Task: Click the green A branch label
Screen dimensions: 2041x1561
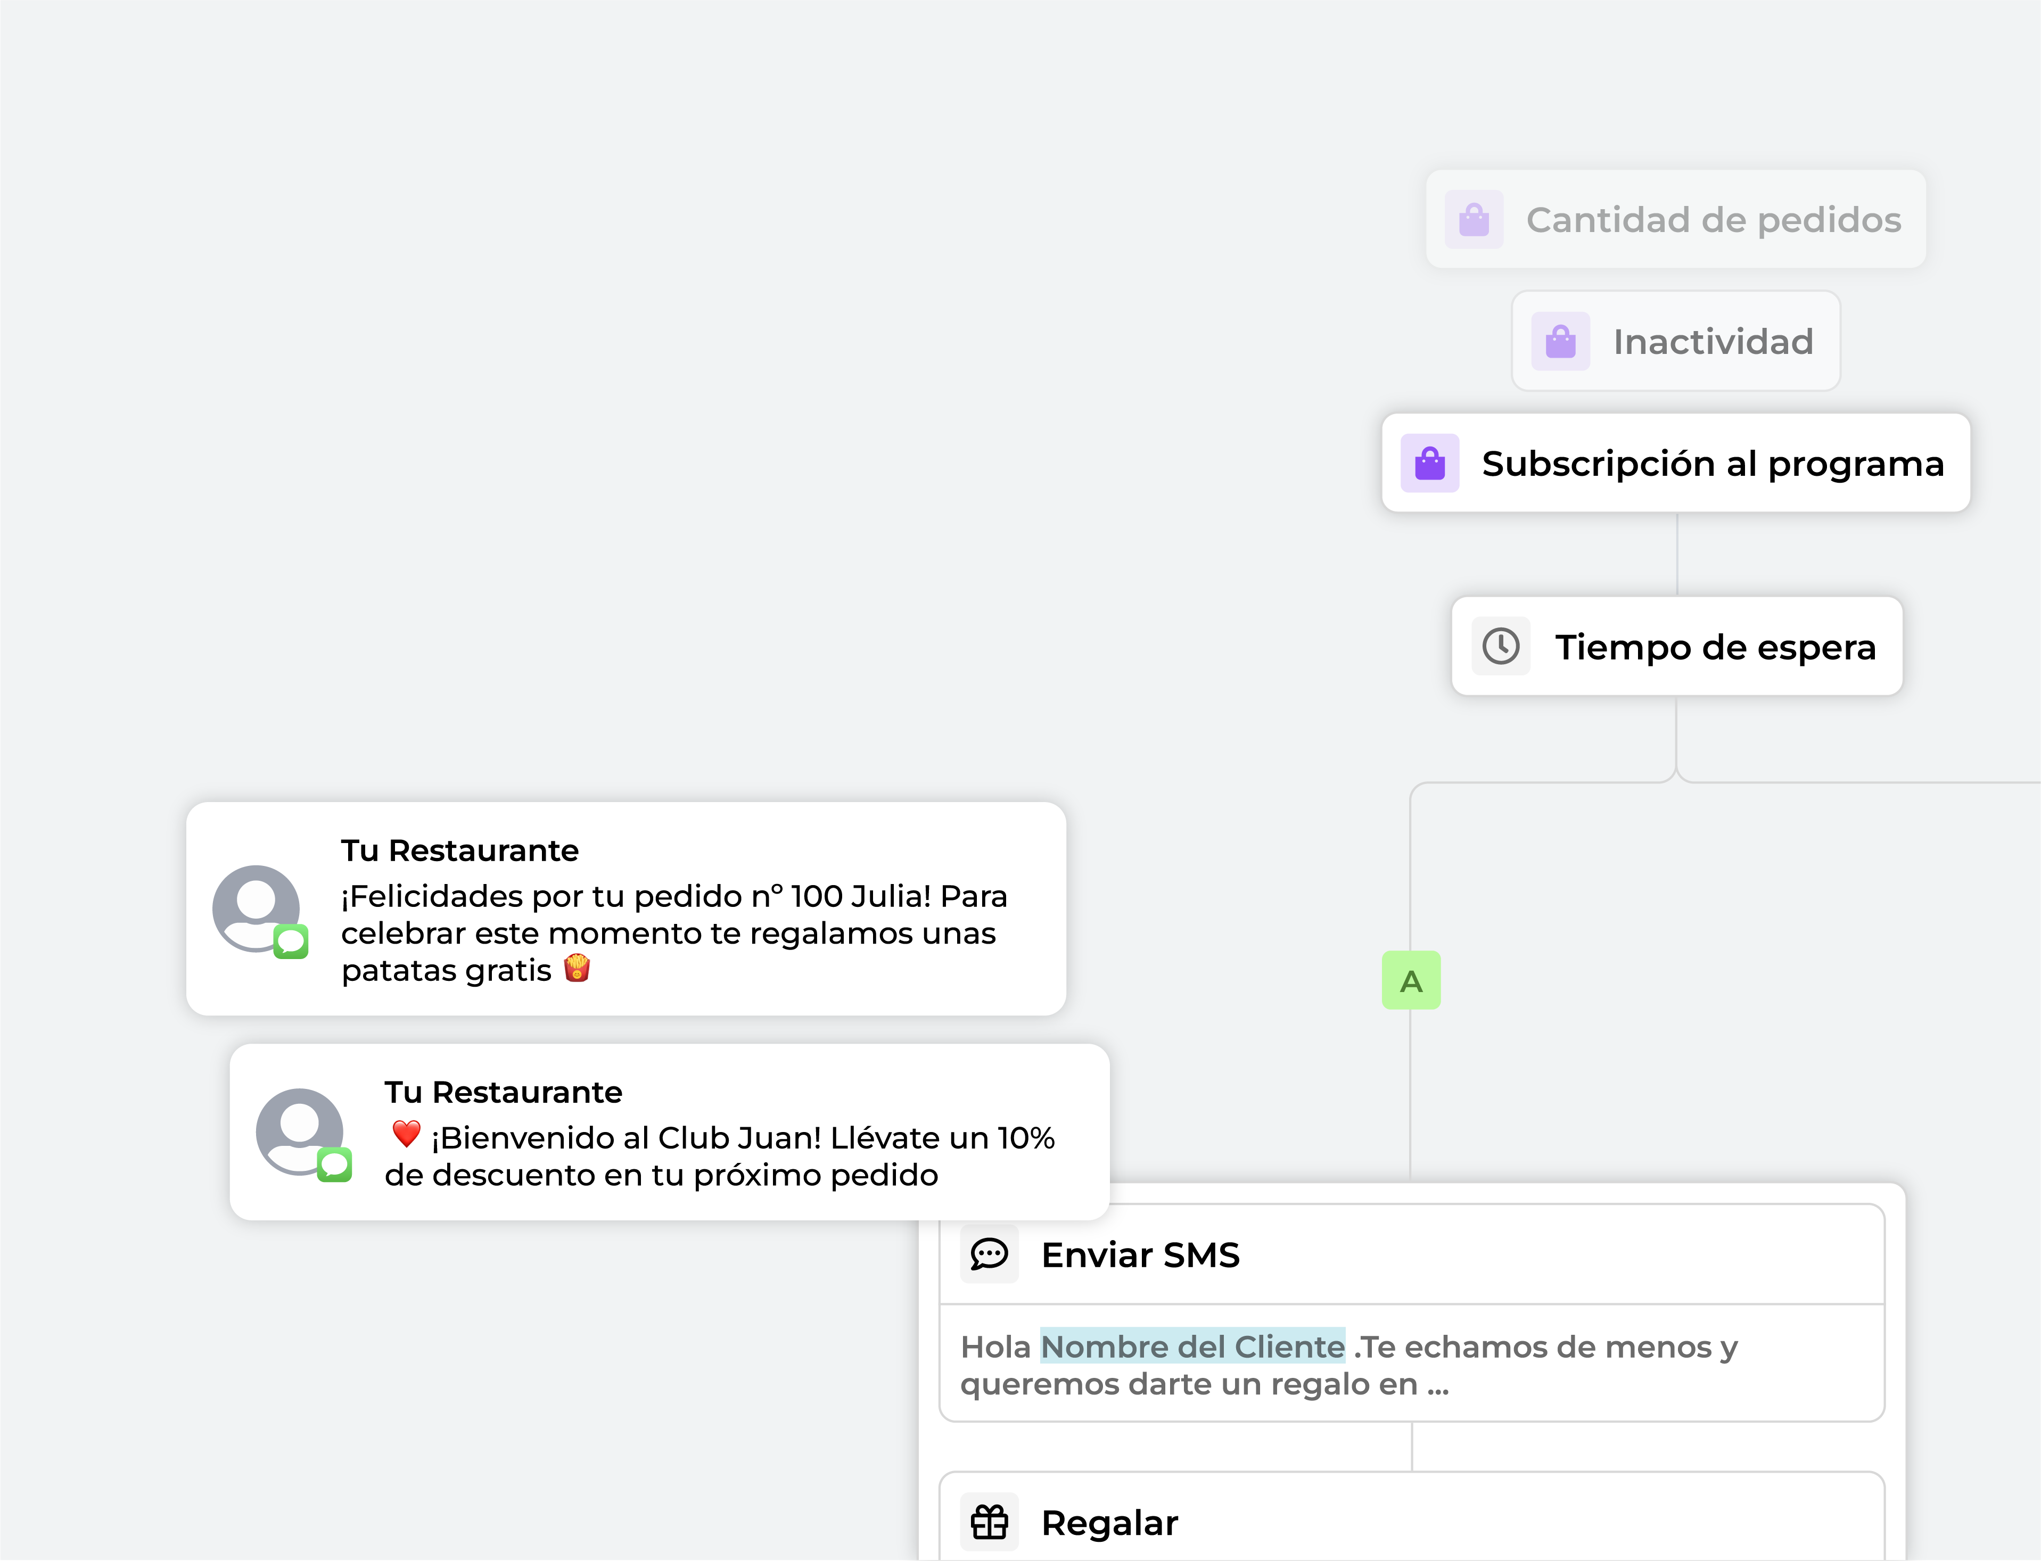Action: [x=1411, y=980]
